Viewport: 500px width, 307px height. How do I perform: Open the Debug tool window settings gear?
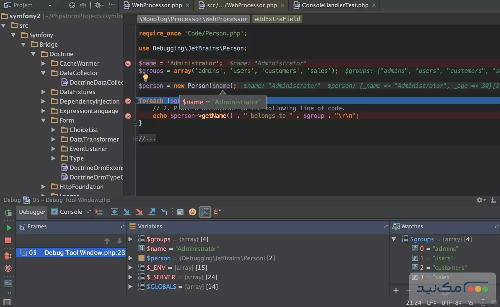click(479, 200)
